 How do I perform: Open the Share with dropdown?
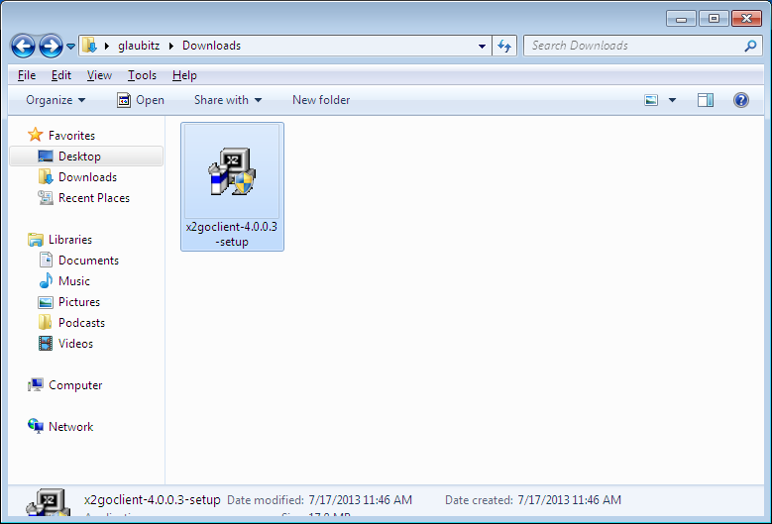click(x=227, y=100)
